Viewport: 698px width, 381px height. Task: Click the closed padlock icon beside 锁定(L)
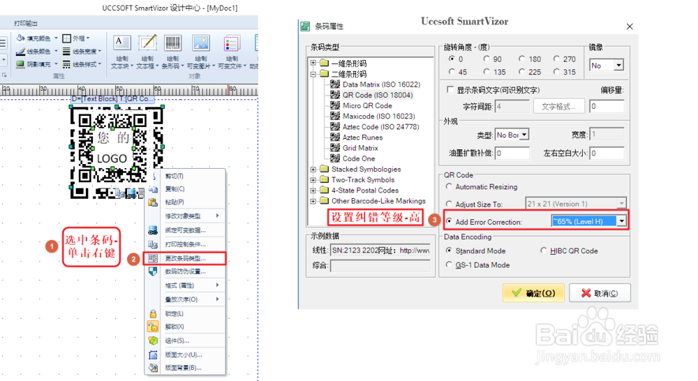pos(153,314)
